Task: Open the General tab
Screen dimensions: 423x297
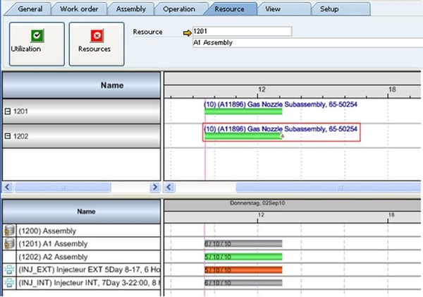Action: click(x=30, y=9)
